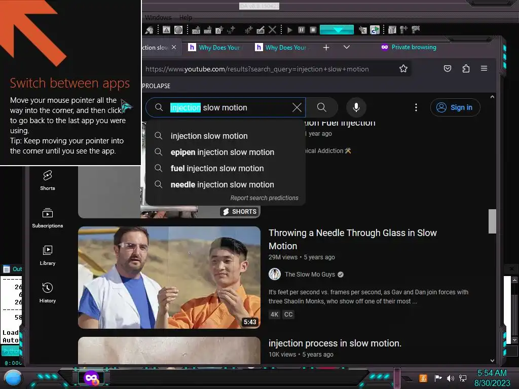Open 'injection process in slow motion.' video title
Image resolution: width=519 pixels, height=389 pixels.
point(335,343)
